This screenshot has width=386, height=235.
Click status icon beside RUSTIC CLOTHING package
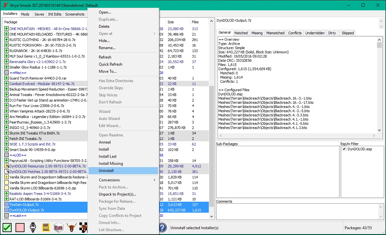pos(6,40)
